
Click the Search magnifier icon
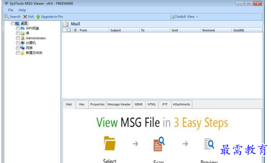coord(7,17)
